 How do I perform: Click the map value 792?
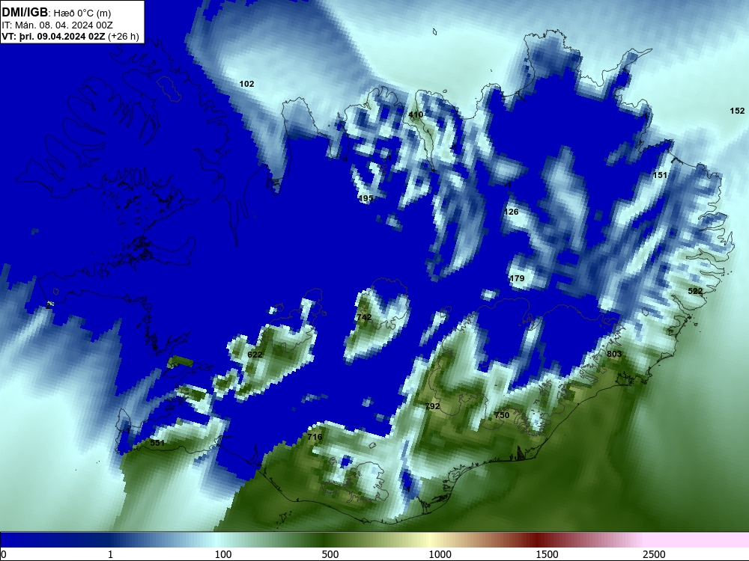click(432, 406)
